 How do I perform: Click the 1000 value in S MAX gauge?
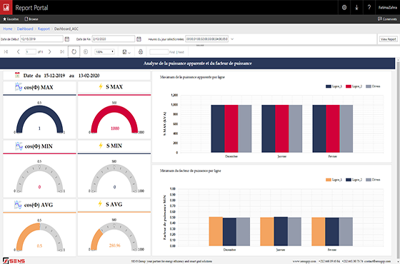click(x=115, y=128)
